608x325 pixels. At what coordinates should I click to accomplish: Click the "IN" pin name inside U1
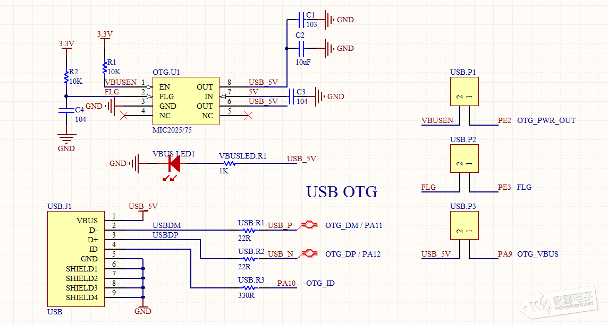[x=209, y=96]
